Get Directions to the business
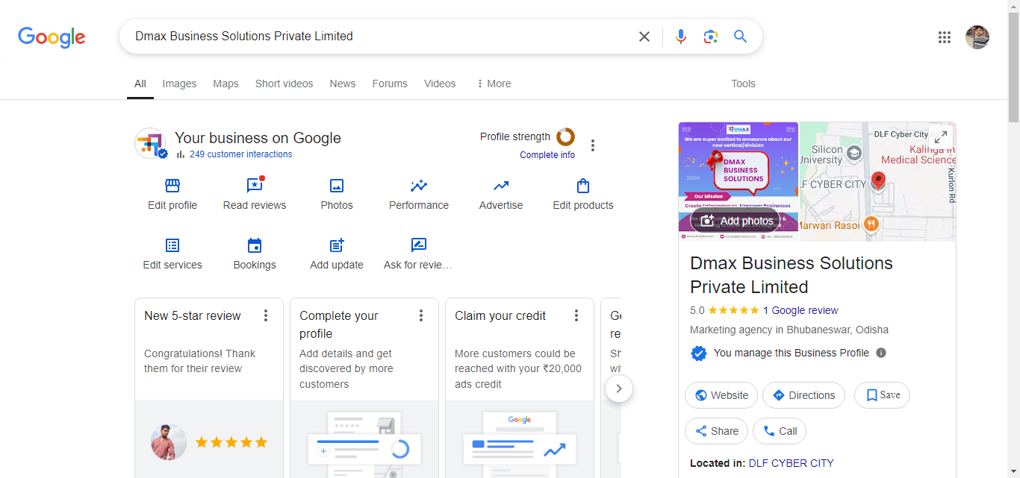Image resolution: width=1020 pixels, height=478 pixels. tap(803, 395)
